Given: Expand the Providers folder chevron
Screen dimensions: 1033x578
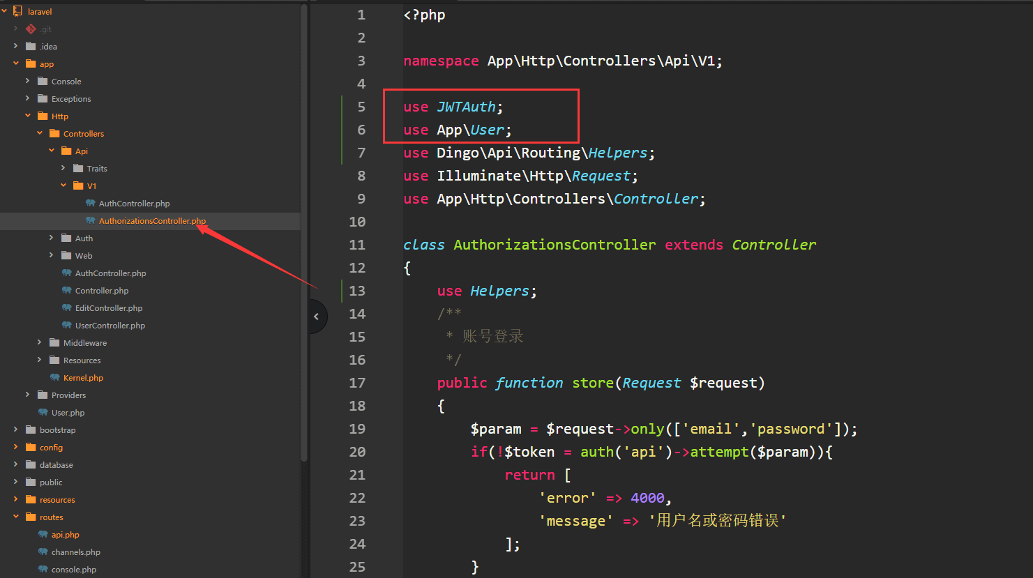Looking at the screenshot, I should tap(27, 395).
